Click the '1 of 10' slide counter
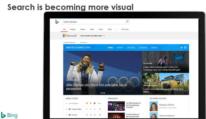This screenshot has height=119, width=206. (103, 93)
